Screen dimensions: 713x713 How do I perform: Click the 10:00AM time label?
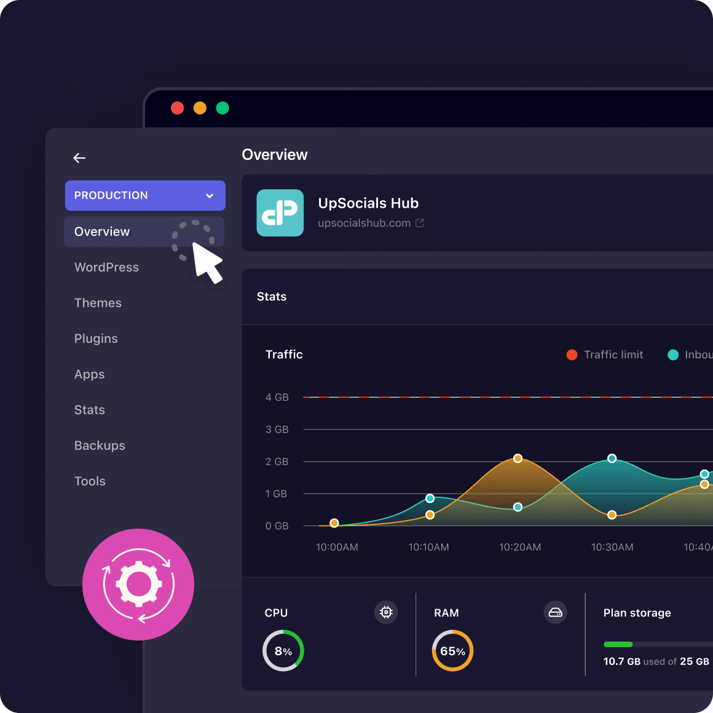[337, 547]
